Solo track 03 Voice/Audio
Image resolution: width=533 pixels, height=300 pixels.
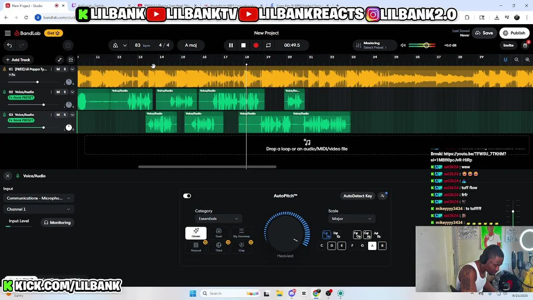tap(65, 115)
